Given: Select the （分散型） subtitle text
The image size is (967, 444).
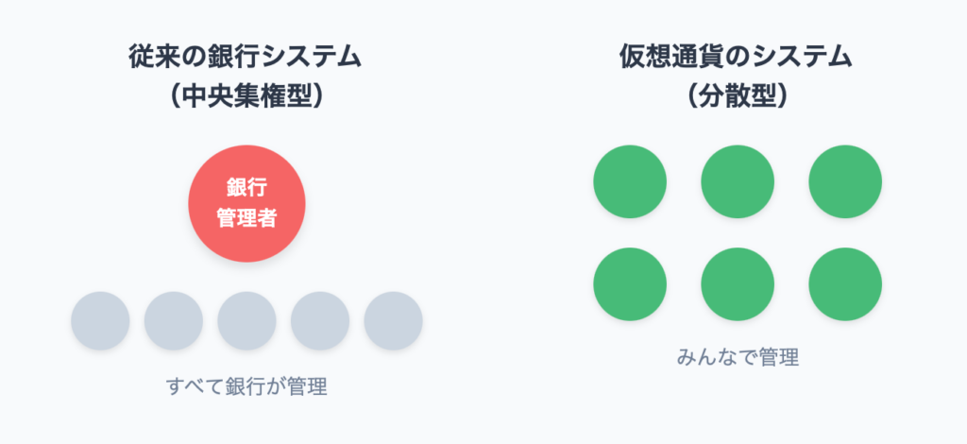Looking at the screenshot, I should coord(738,96).
